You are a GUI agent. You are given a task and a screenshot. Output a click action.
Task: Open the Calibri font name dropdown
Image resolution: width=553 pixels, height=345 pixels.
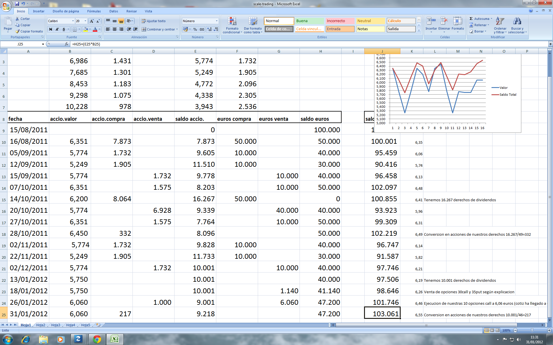click(x=73, y=21)
